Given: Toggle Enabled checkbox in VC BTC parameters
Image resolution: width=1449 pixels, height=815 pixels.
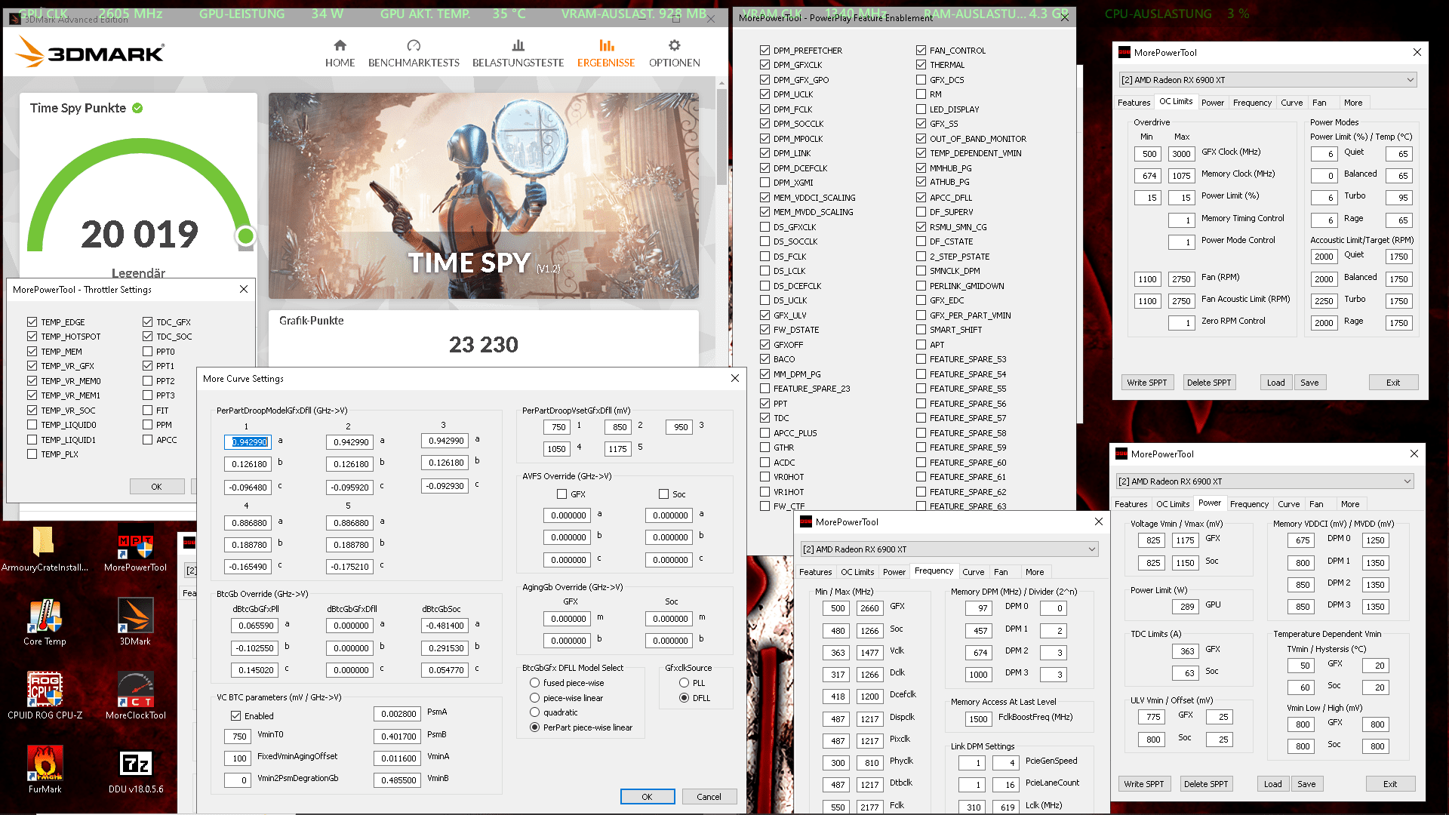Looking at the screenshot, I should pyautogui.click(x=235, y=715).
